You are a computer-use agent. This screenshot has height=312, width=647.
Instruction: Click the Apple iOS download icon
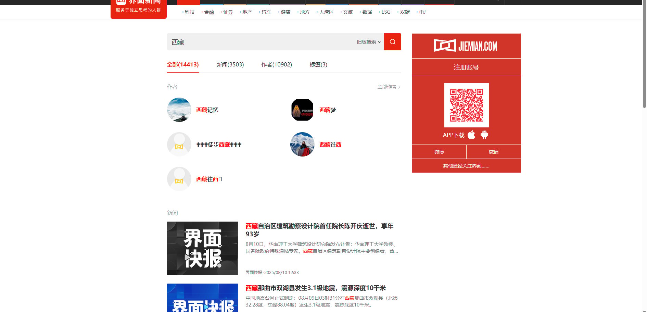pos(471,135)
